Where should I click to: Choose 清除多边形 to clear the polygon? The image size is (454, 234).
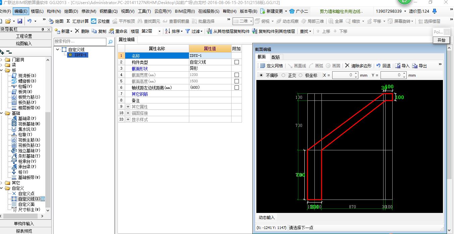[358, 66]
